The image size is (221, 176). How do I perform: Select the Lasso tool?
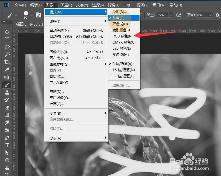coord(7,47)
